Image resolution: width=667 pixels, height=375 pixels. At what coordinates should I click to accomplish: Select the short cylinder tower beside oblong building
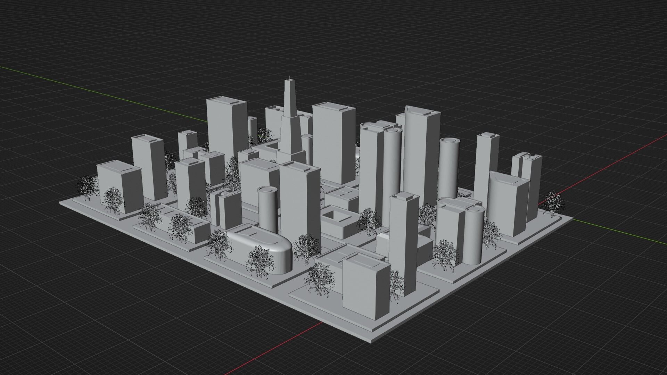click(x=268, y=209)
